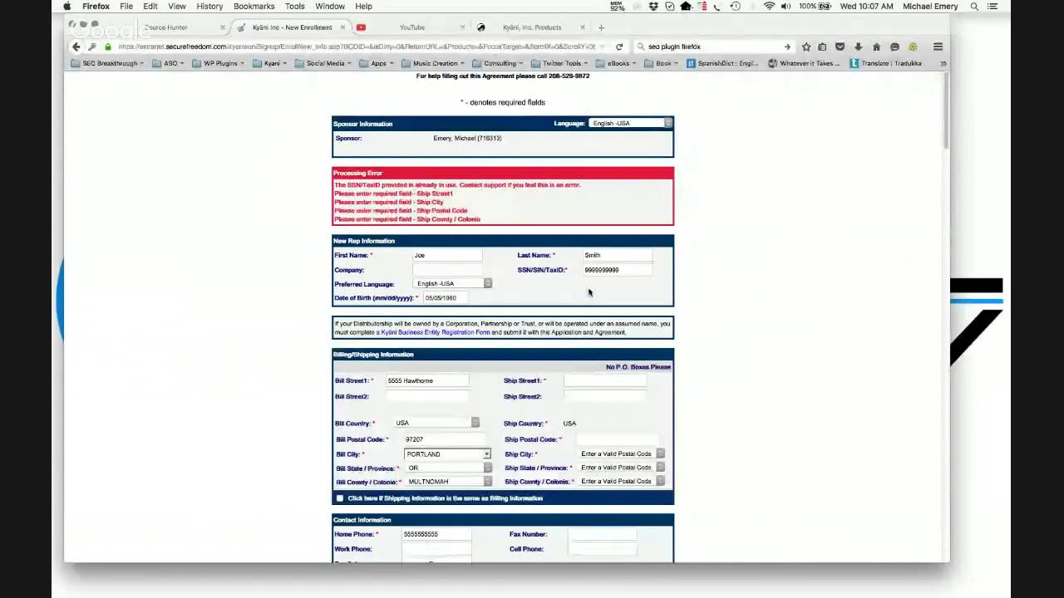The width and height of the screenshot is (1064, 598).
Task: Open the Bill Country dropdown
Action: click(x=436, y=423)
